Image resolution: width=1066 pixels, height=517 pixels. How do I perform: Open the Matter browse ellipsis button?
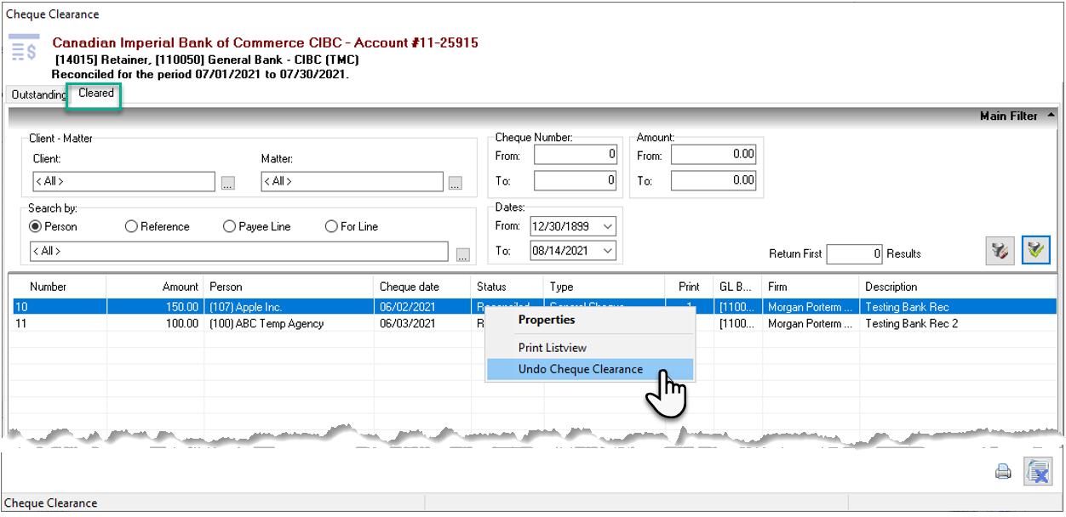[456, 182]
